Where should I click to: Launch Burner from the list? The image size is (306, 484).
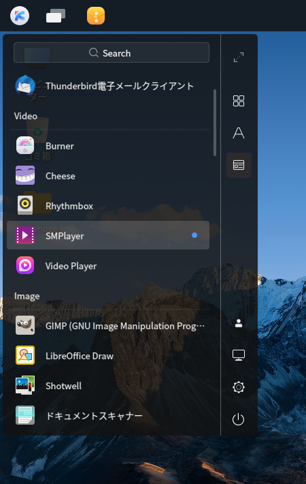coord(108,146)
